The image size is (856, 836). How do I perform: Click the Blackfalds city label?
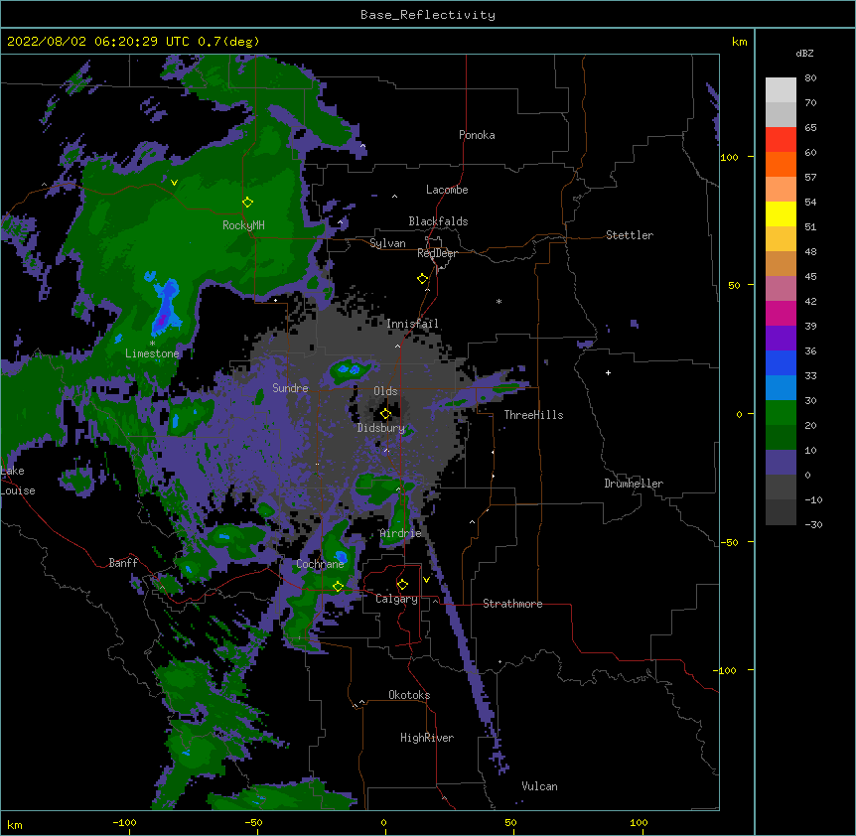438,221
